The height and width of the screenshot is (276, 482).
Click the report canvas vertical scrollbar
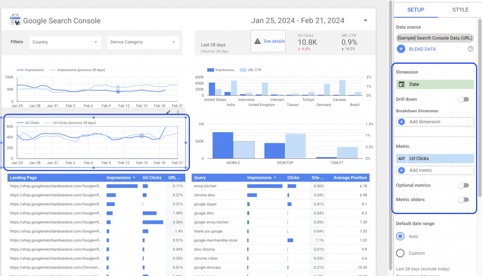pyautogui.click(x=390, y=135)
